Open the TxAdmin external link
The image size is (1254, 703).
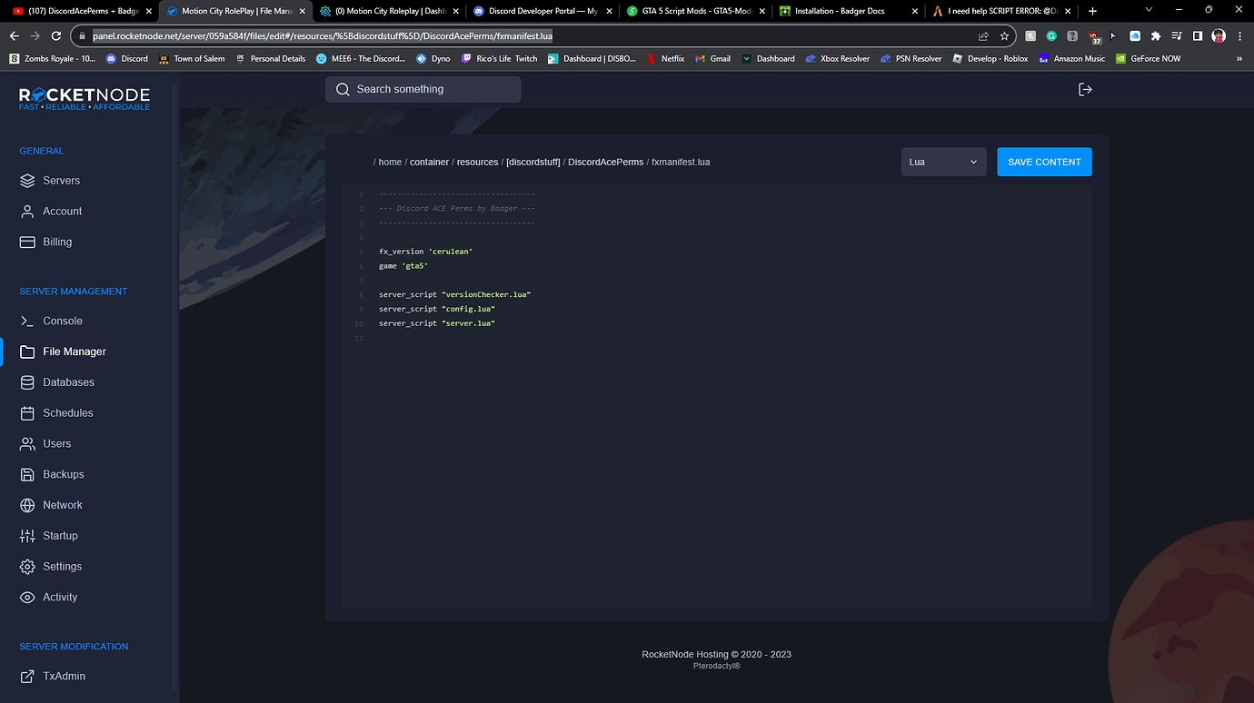pos(64,677)
